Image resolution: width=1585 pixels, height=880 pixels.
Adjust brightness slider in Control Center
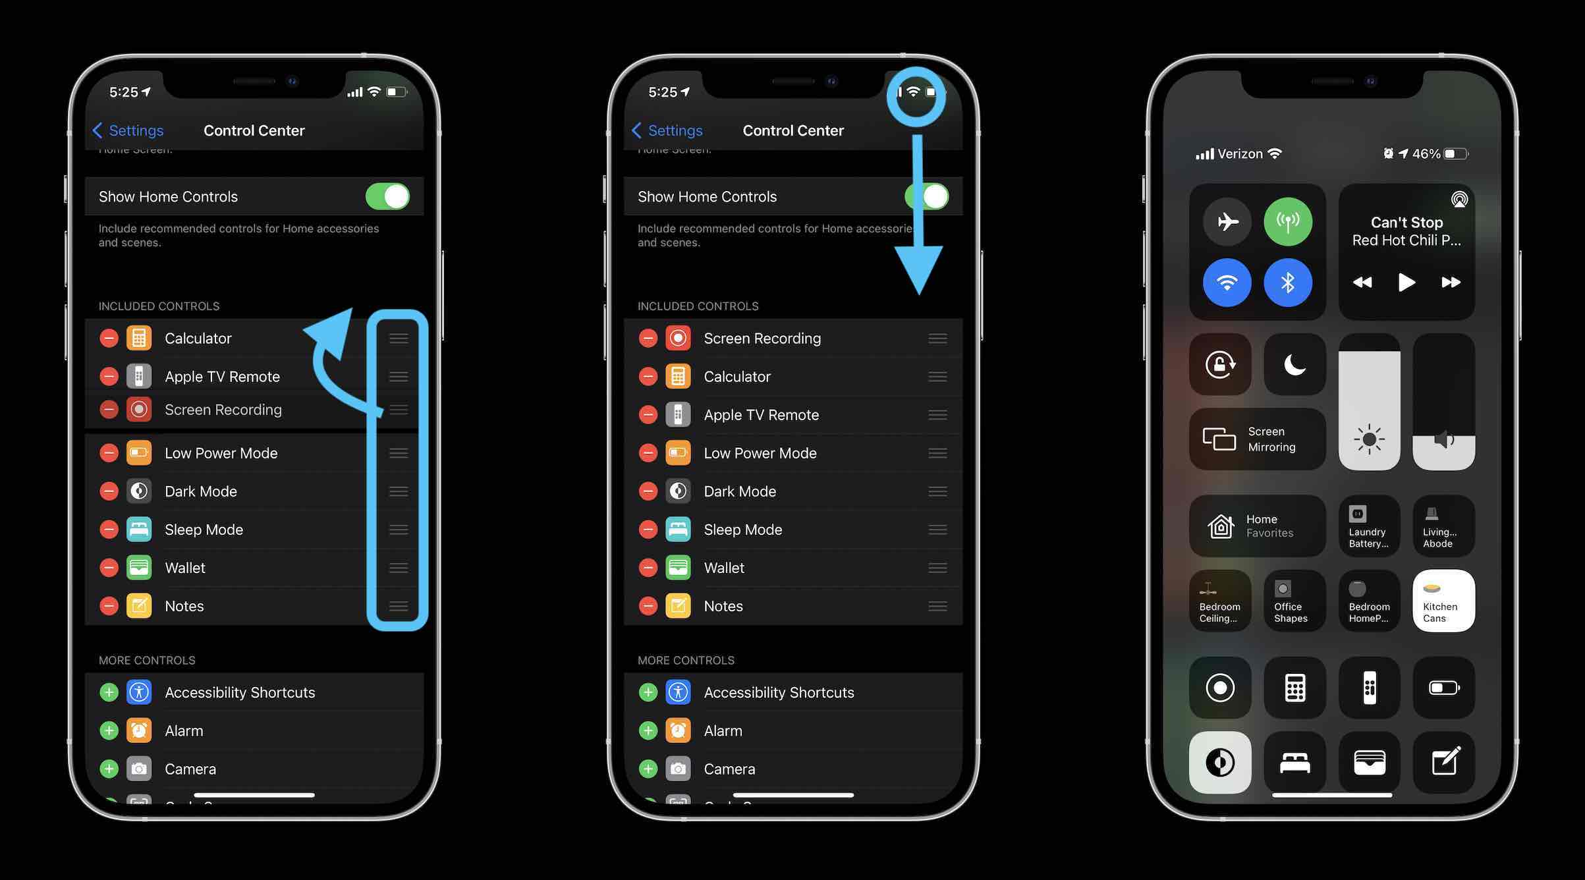tap(1370, 401)
